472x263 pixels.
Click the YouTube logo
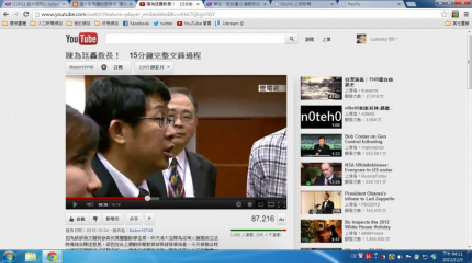(81, 39)
